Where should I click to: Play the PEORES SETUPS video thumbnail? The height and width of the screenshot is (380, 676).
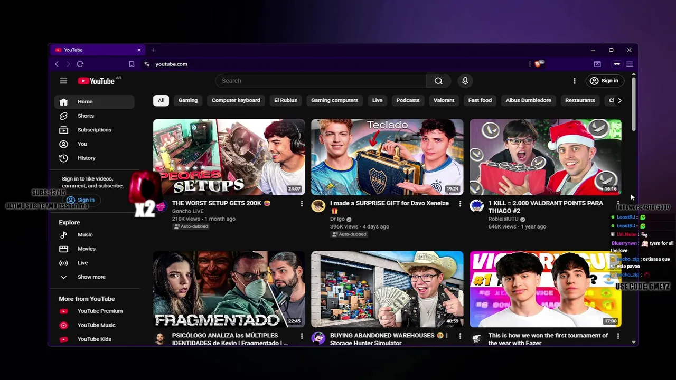pyautogui.click(x=229, y=157)
